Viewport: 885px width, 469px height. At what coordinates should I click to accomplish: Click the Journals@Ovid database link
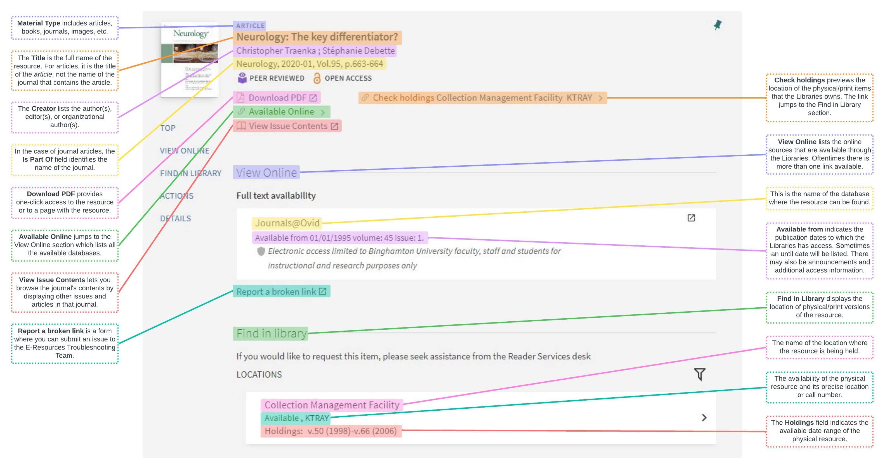[287, 223]
